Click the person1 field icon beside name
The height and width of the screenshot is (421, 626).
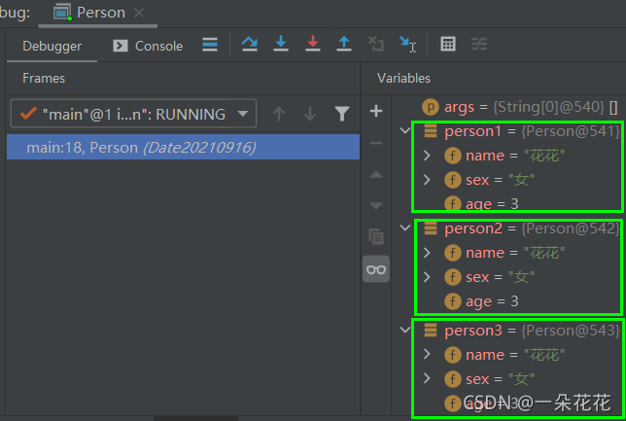click(x=453, y=156)
